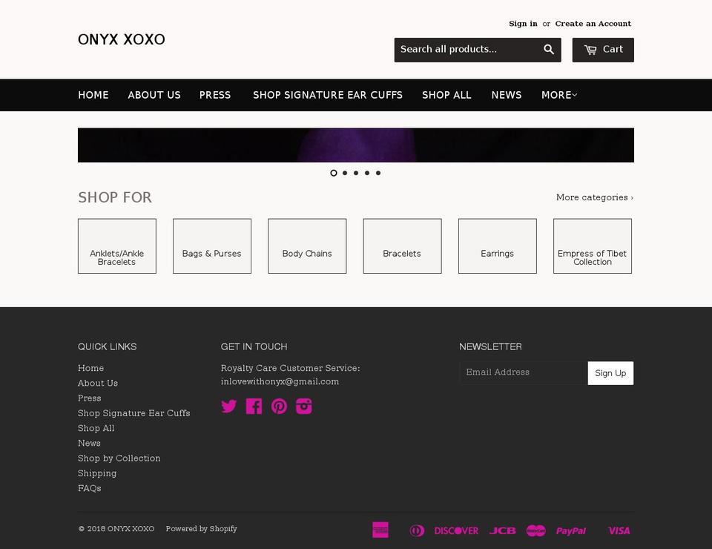Click footer Press quick link
This screenshot has height=549, width=712.
coord(90,398)
